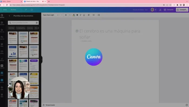
Task: Open the Elementos sidebar panel
Action: click(2, 23)
